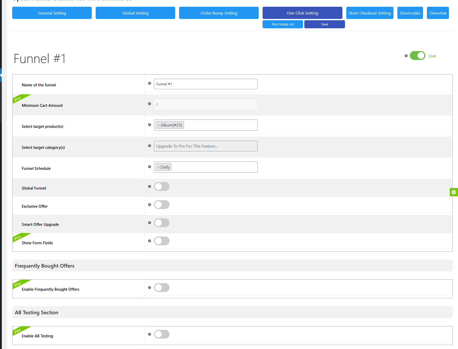This screenshot has height=349, width=458.
Task: Open the Select target category(s) dropdown
Action: (206, 146)
